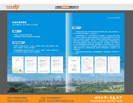This screenshot has height=103, width=133.
Task: Click the company name logo at top center
Action: [67, 7]
